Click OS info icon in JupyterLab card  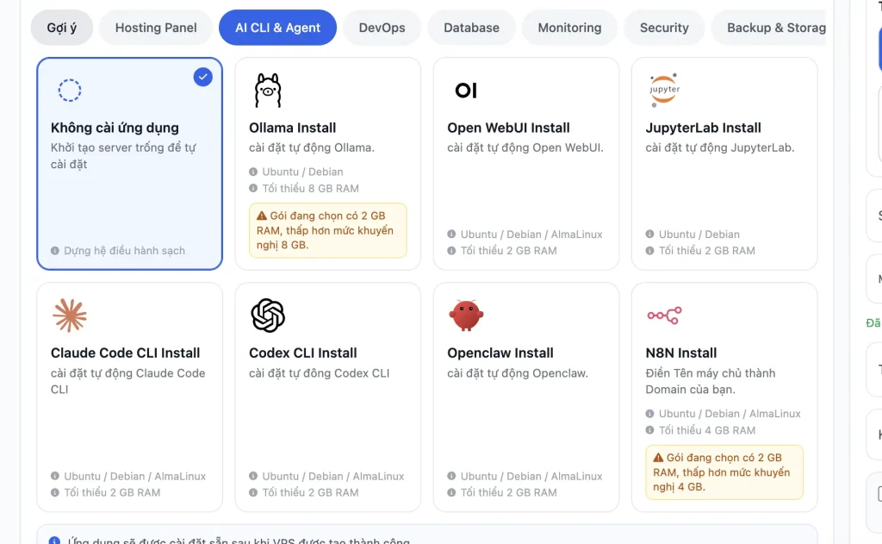point(649,234)
